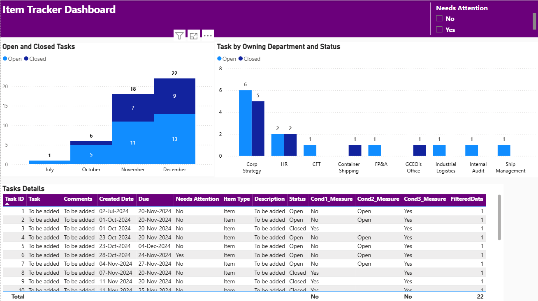This screenshot has height=301, width=538.
Task: Sort tasks by the Created Date header
Action: tap(116, 200)
